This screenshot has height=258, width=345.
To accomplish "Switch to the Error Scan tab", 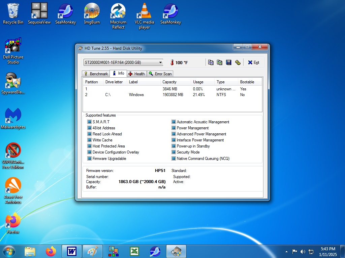I will click(x=160, y=74).
